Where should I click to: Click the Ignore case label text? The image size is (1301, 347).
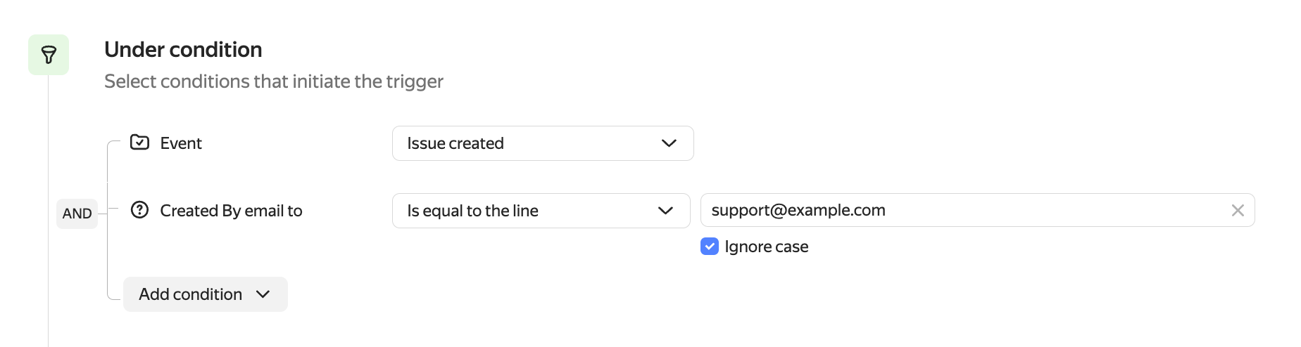766,247
